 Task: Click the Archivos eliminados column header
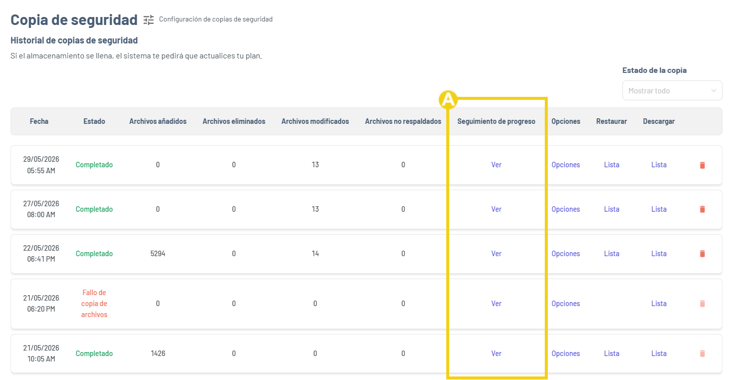(x=234, y=121)
